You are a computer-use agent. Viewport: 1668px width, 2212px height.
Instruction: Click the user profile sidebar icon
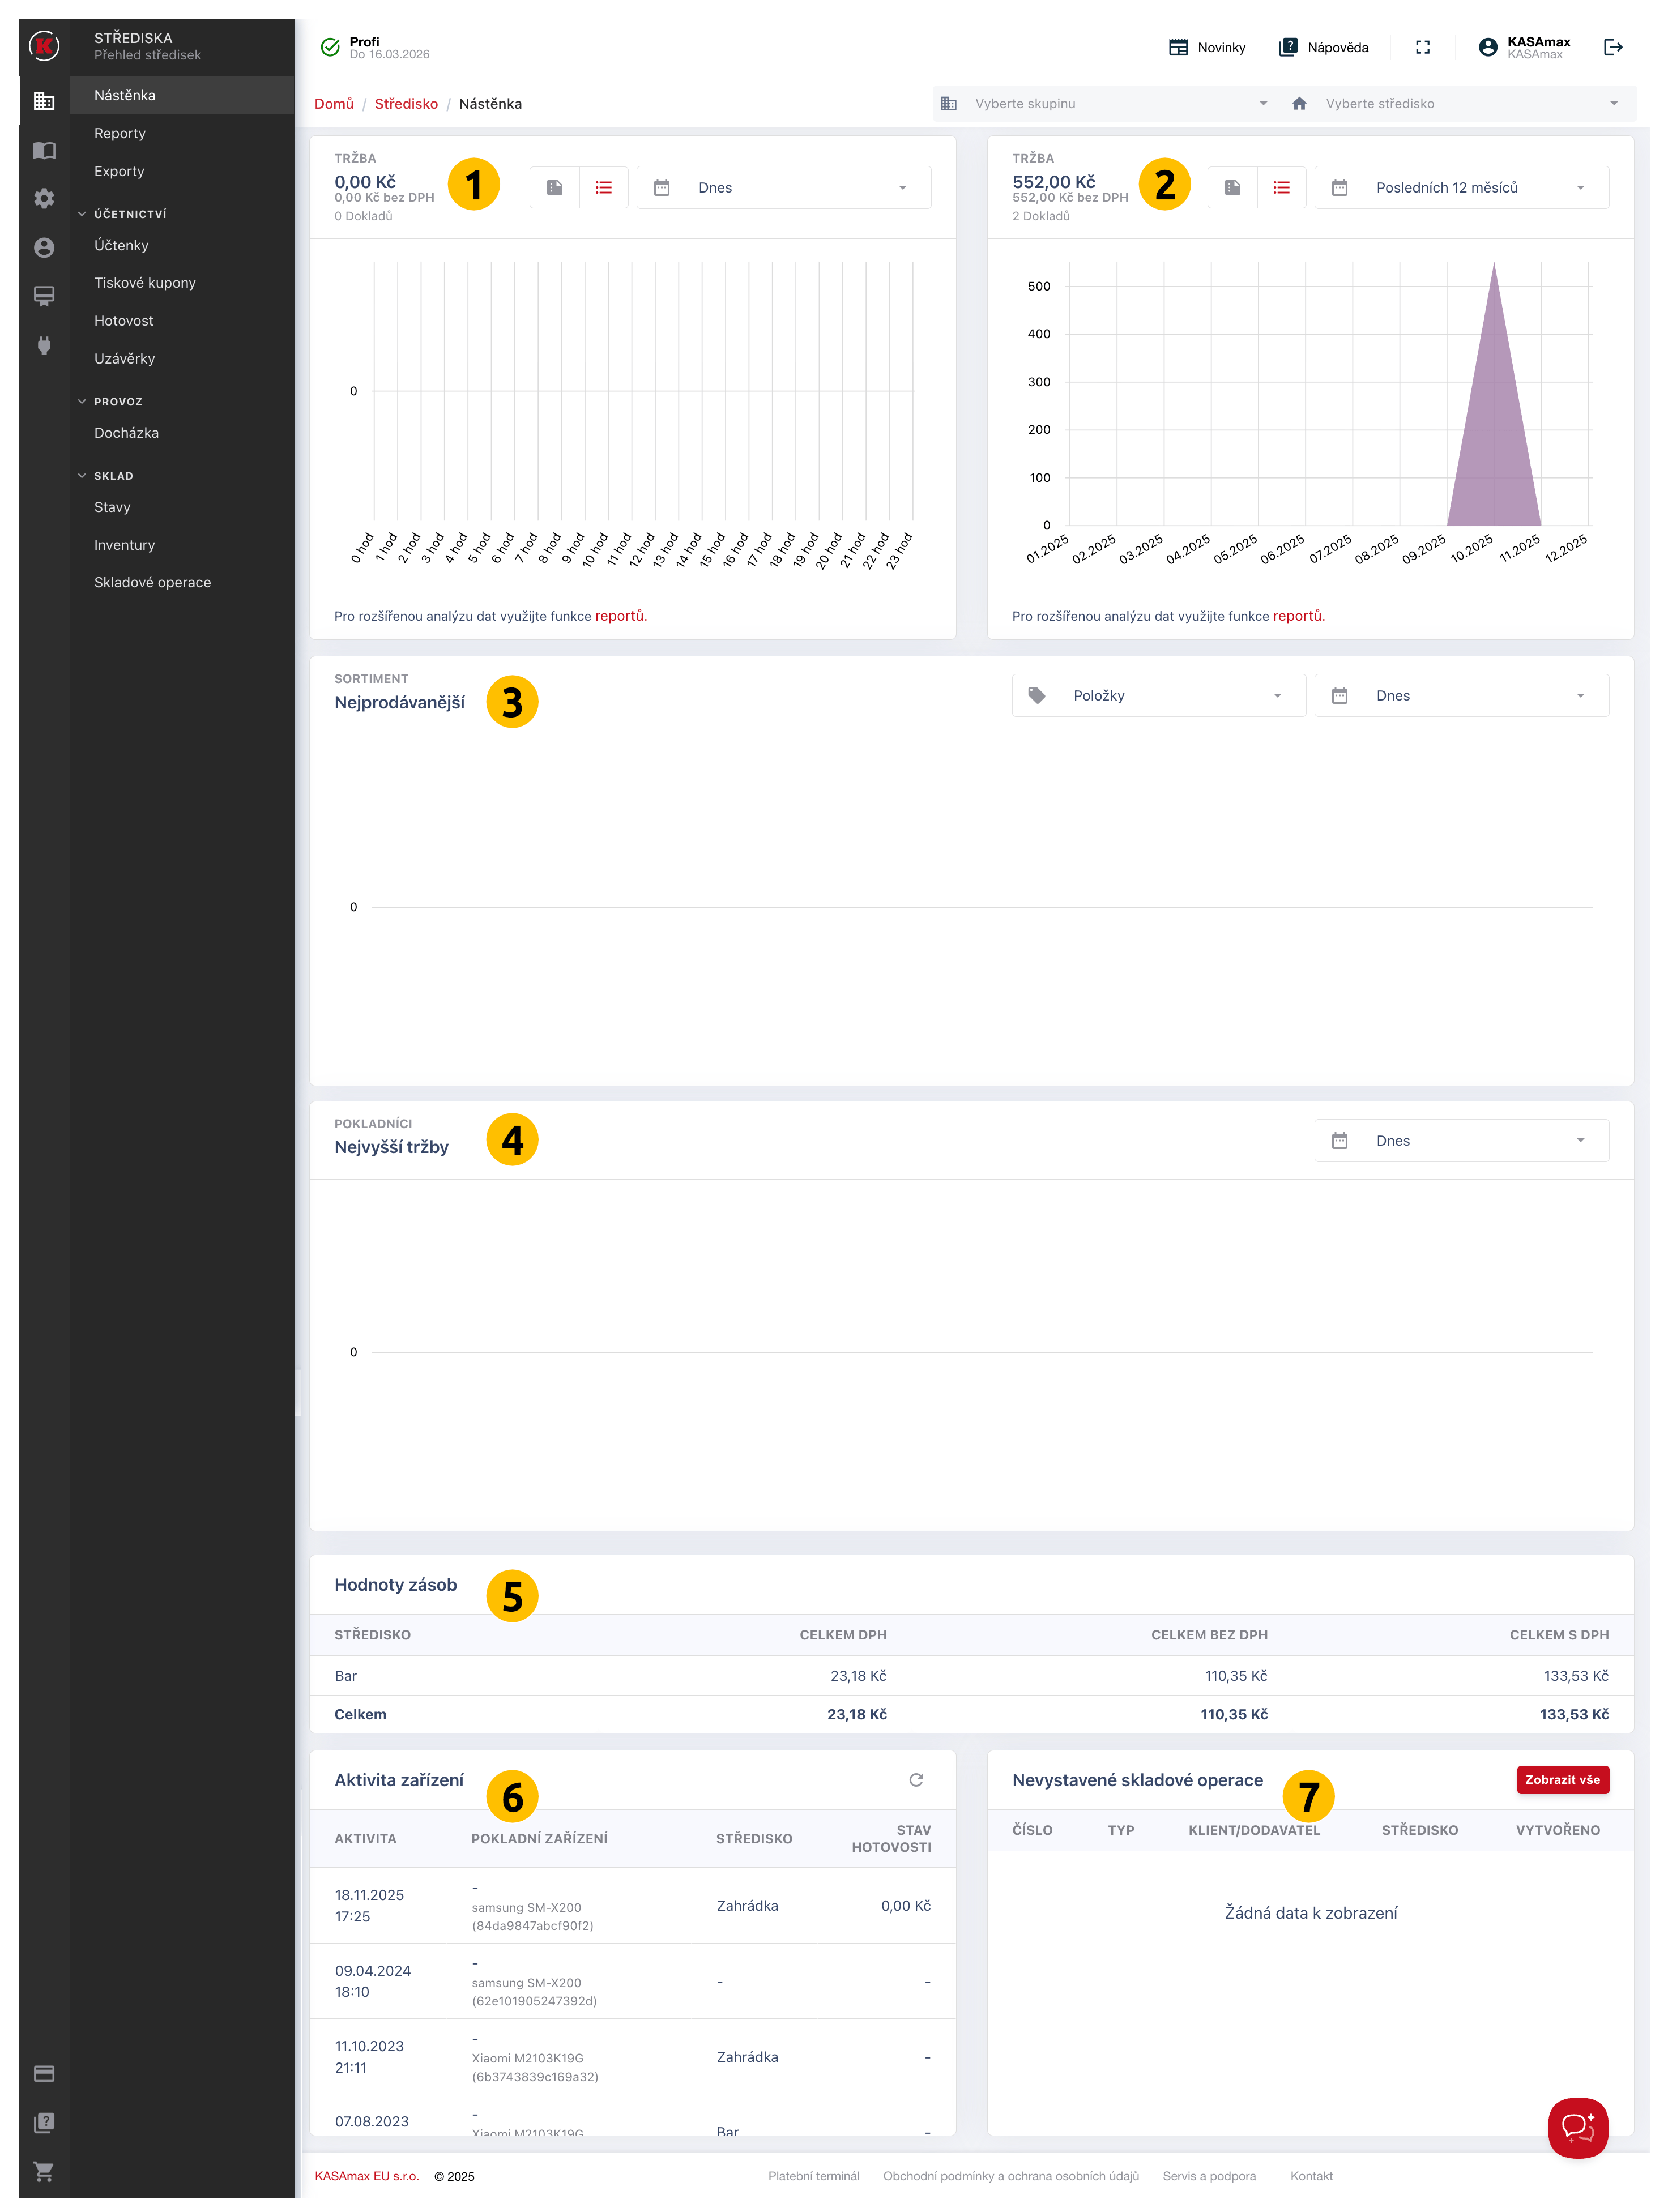point(44,247)
